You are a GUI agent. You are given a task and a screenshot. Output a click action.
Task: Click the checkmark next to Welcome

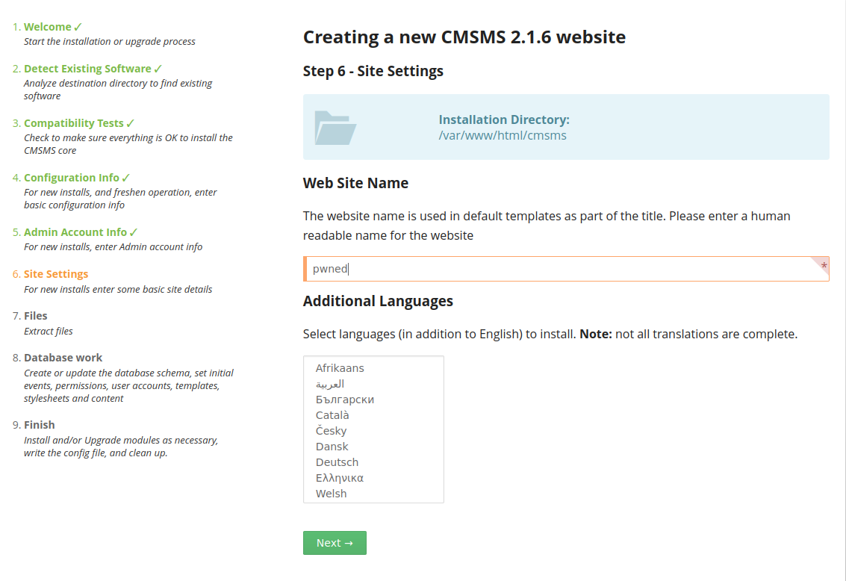point(78,27)
